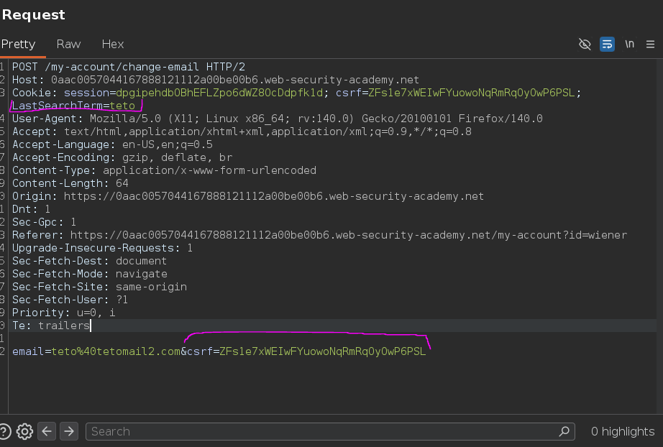Click the session cookie value
The image size is (663, 447).
pyautogui.click(x=219, y=93)
